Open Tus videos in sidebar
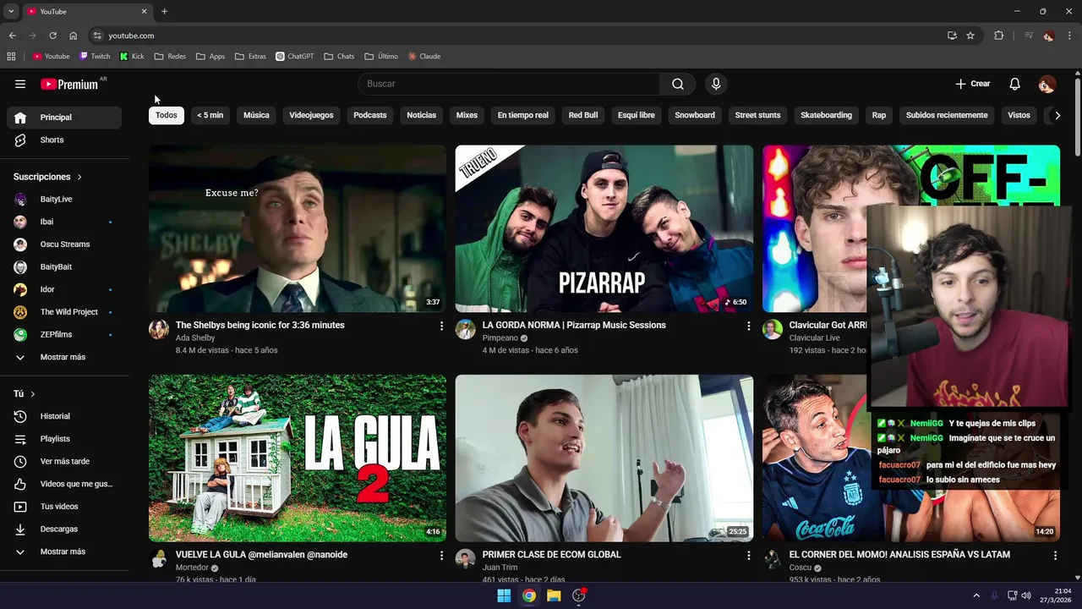 coord(64,507)
